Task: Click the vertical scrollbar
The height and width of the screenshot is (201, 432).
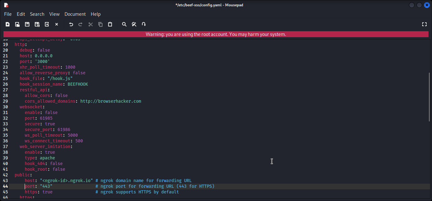Action: 429,98
